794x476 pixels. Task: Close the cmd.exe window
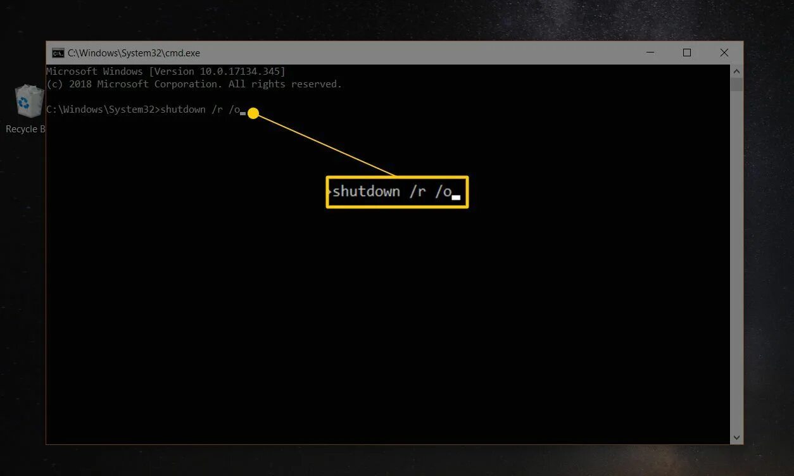724,53
